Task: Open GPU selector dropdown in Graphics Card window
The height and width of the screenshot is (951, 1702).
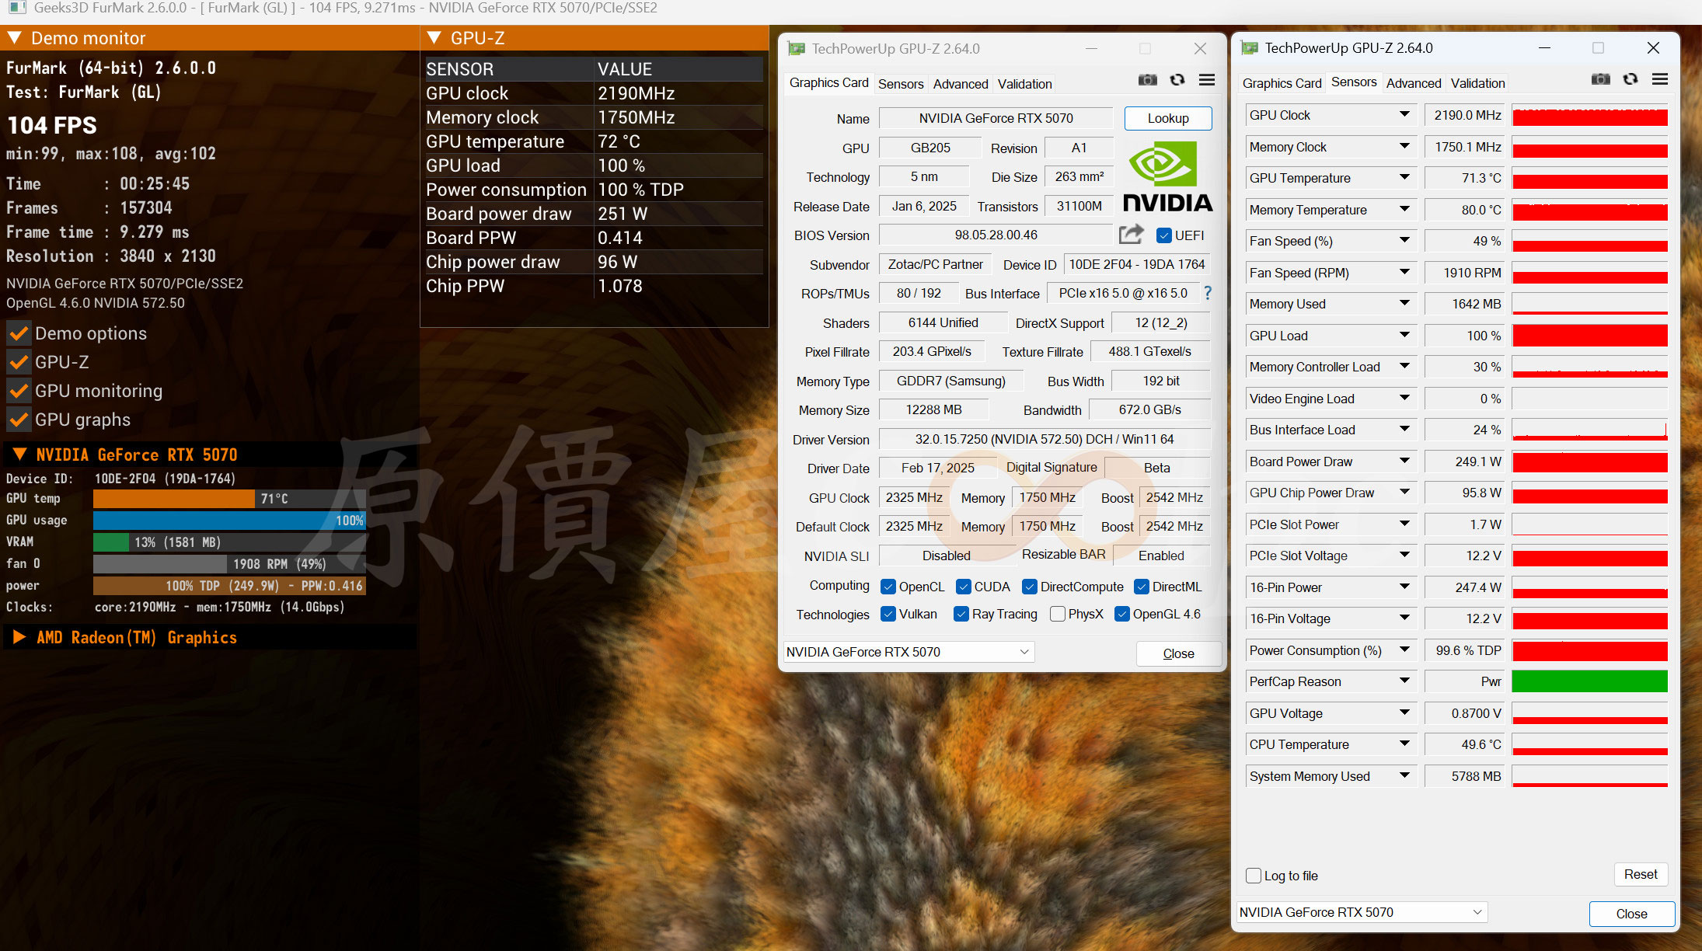Action: point(909,652)
